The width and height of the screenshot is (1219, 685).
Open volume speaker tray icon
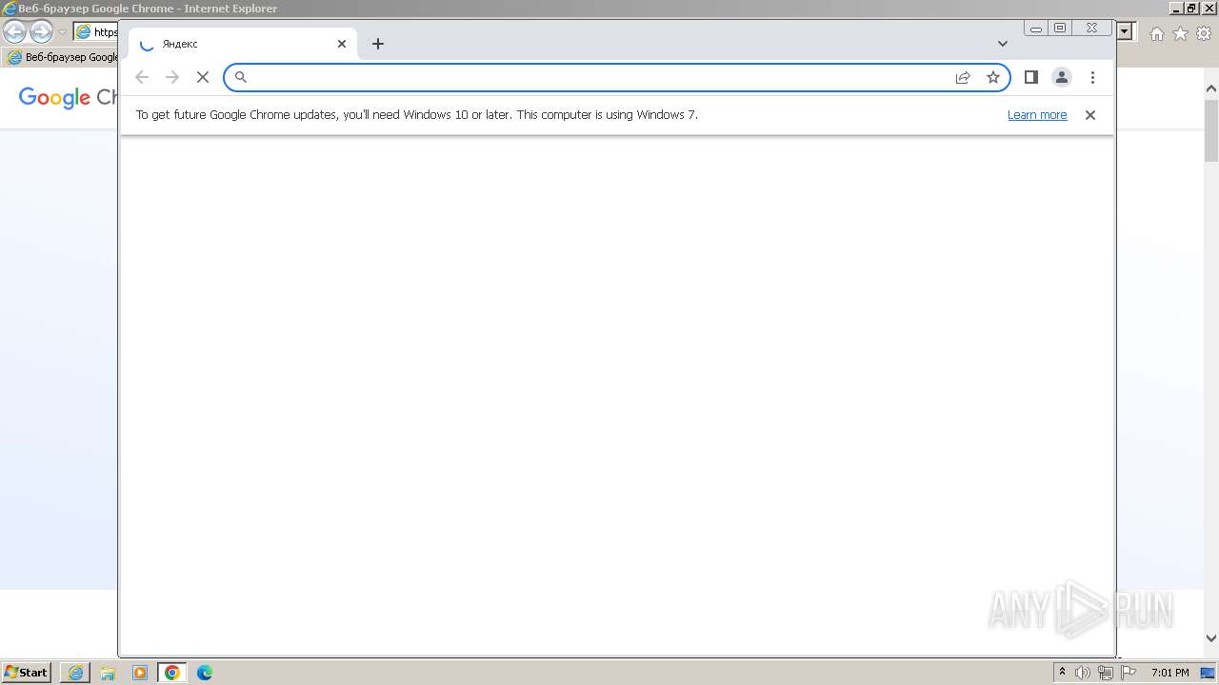click(x=1083, y=673)
